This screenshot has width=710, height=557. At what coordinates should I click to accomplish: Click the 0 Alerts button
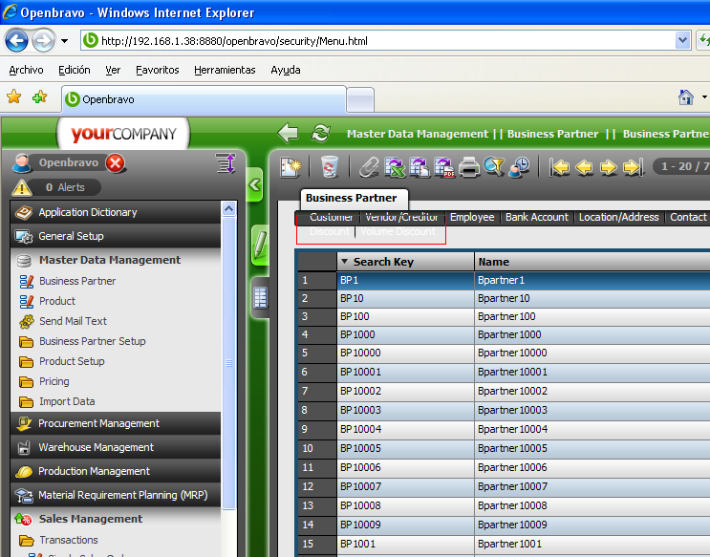pos(65,187)
